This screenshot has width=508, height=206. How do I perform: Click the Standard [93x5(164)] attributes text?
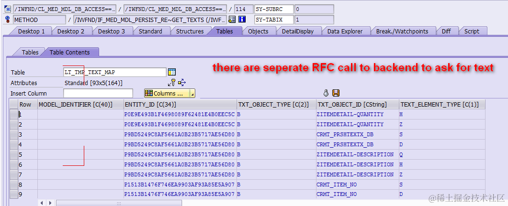click(x=94, y=83)
